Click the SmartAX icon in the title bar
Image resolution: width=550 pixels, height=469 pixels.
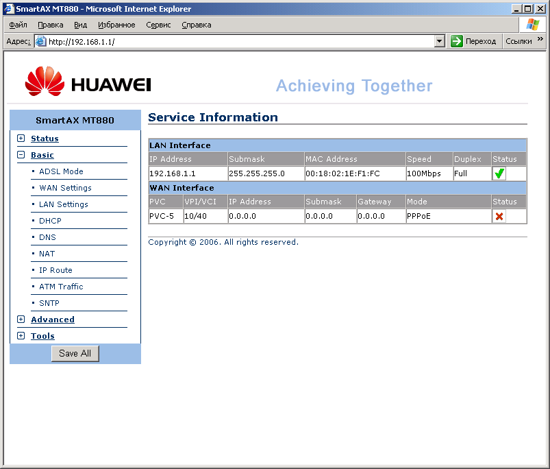(8, 8)
